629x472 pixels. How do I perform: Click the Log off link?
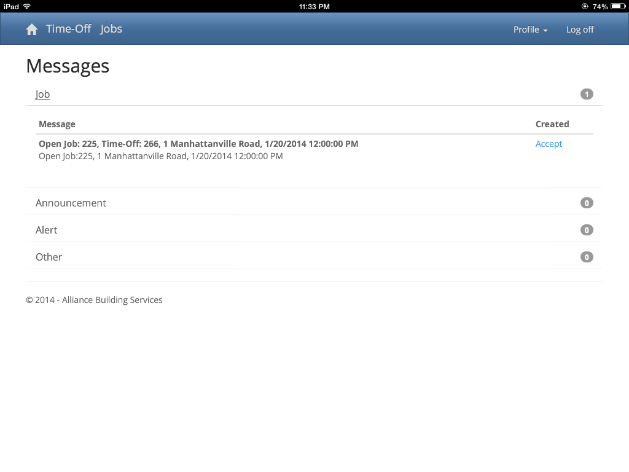point(580,29)
